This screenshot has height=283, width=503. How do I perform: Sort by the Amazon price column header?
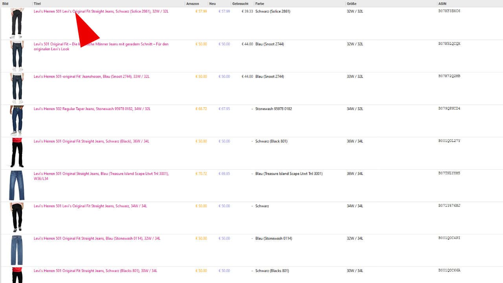(x=193, y=4)
